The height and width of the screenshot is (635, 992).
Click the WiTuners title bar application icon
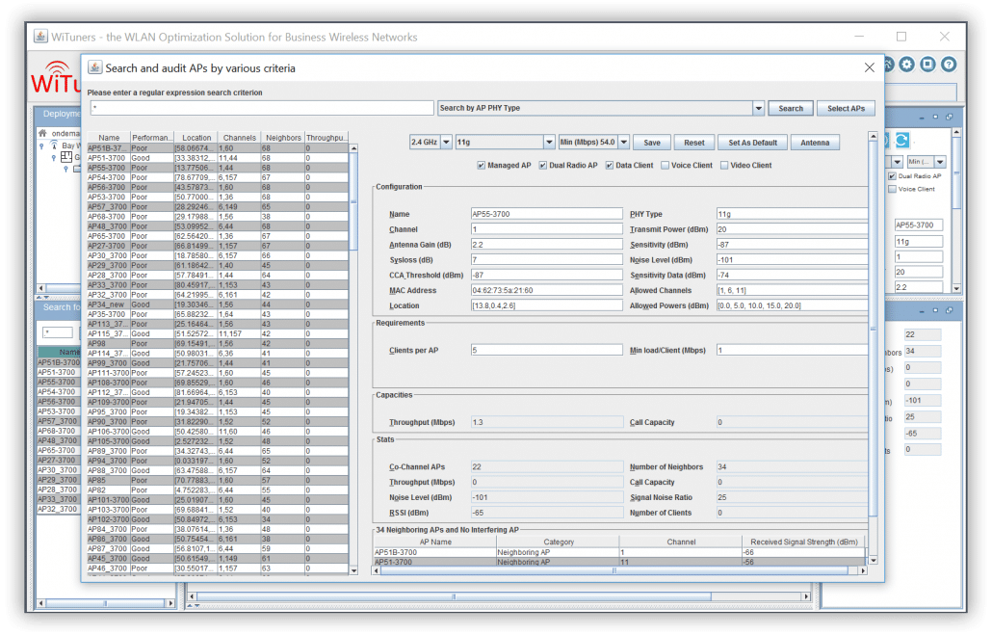[40, 36]
